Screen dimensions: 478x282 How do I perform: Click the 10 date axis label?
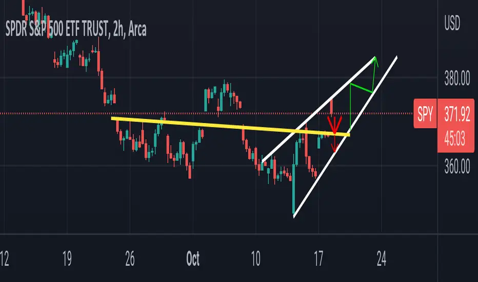(x=255, y=259)
